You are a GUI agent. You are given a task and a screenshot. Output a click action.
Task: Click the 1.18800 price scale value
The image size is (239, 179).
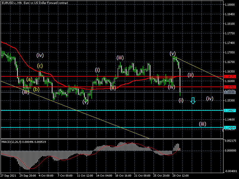point(231,5)
